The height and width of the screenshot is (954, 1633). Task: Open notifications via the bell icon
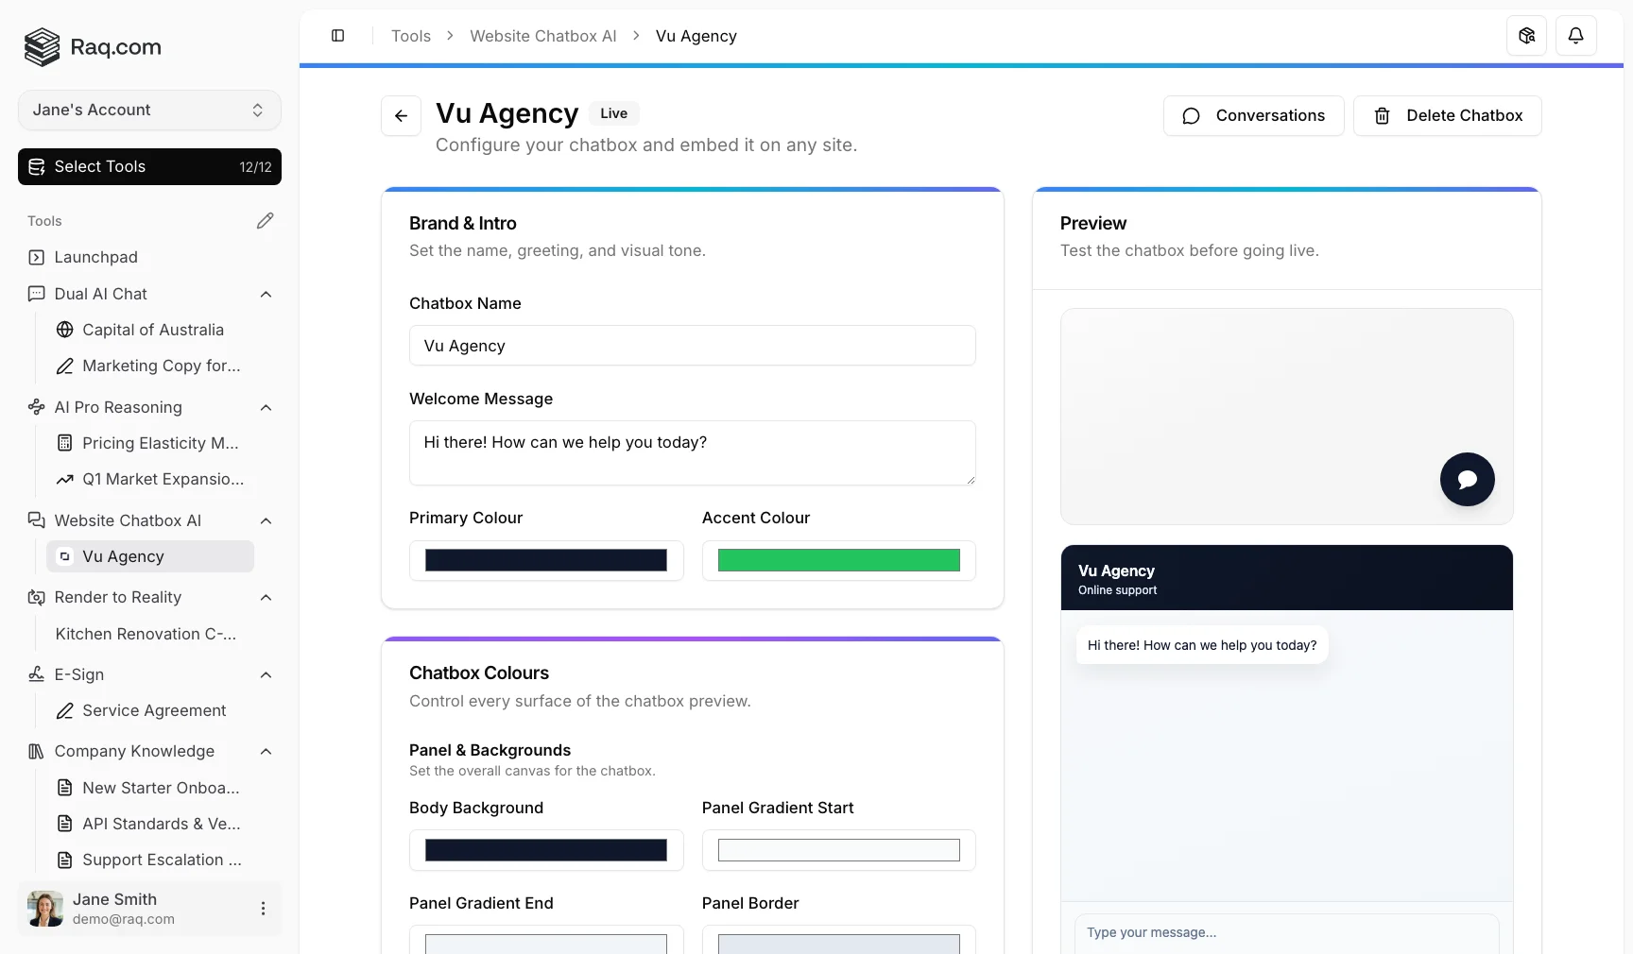coord(1575,35)
